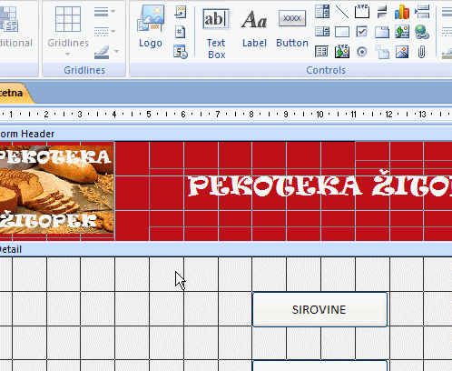
Task: Select the Check Box control
Action: (362, 32)
